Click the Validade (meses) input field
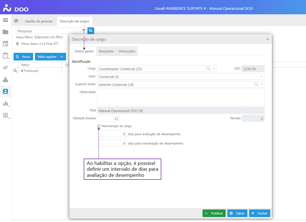Viewport: 306px width, 222px height. coord(108,119)
